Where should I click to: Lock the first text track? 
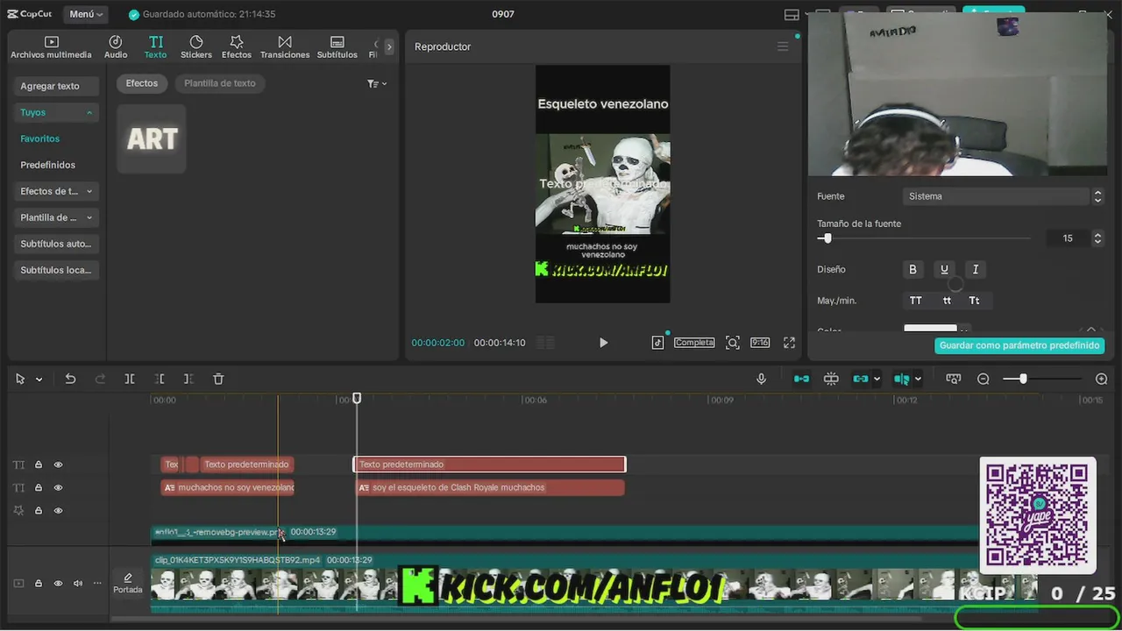(x=39, y=464)
